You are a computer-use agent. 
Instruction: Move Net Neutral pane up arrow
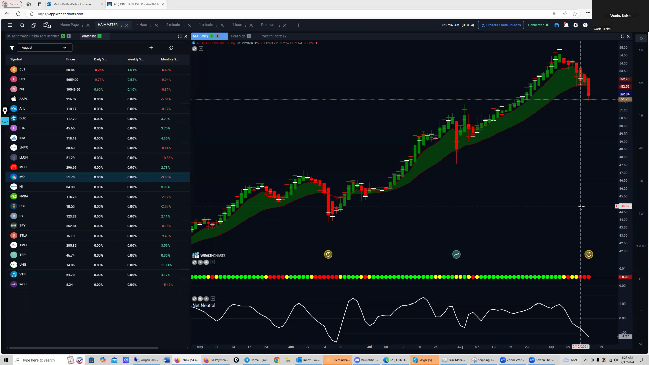click(206, 299)
